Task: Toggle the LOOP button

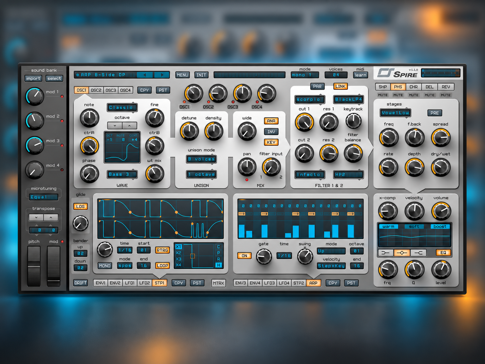Action: [162, 266]
